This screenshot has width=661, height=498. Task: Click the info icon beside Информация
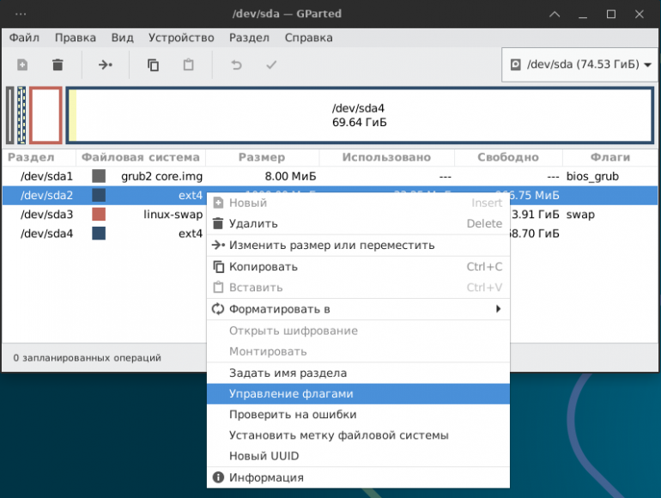click(x=218, y=477)
